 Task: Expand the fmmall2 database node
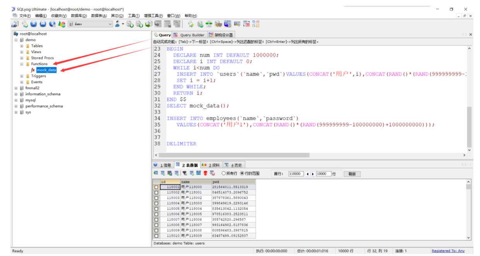tap(16, 88)
